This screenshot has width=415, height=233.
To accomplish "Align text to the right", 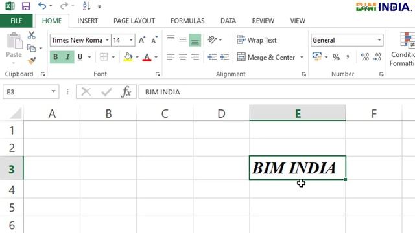I will [x=195, y=57].
